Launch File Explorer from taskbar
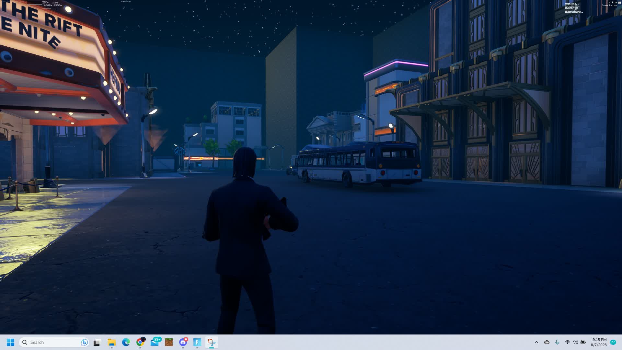 point(112,342)
